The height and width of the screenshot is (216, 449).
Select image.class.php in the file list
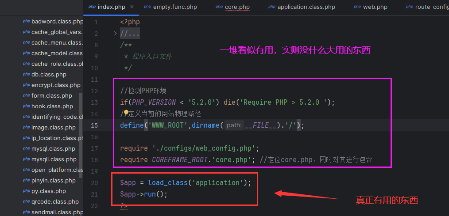pyautogui.click(x=53, y=128)
